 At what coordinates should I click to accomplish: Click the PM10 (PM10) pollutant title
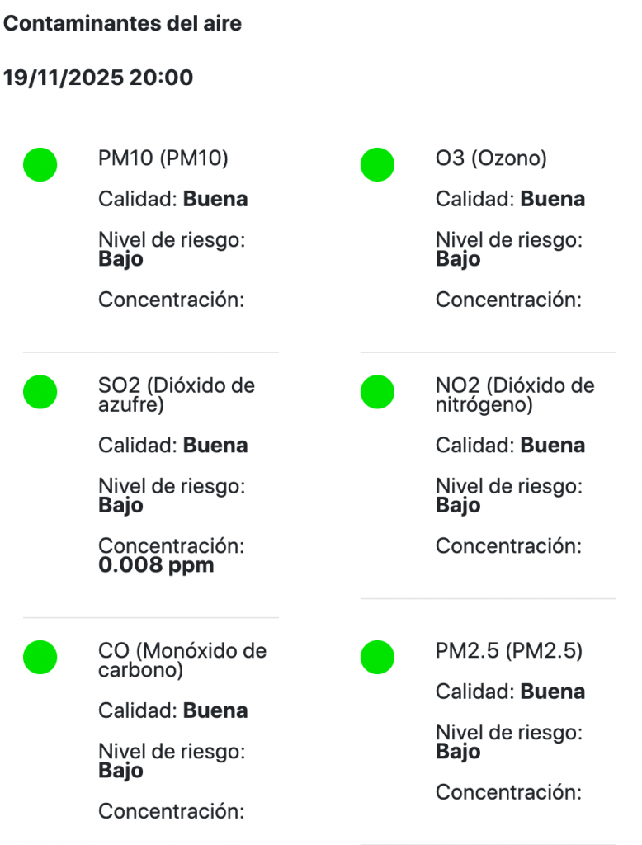(x=163, y=158)
